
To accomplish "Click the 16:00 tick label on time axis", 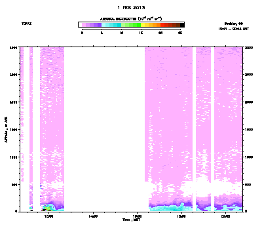I will point(137,216).
